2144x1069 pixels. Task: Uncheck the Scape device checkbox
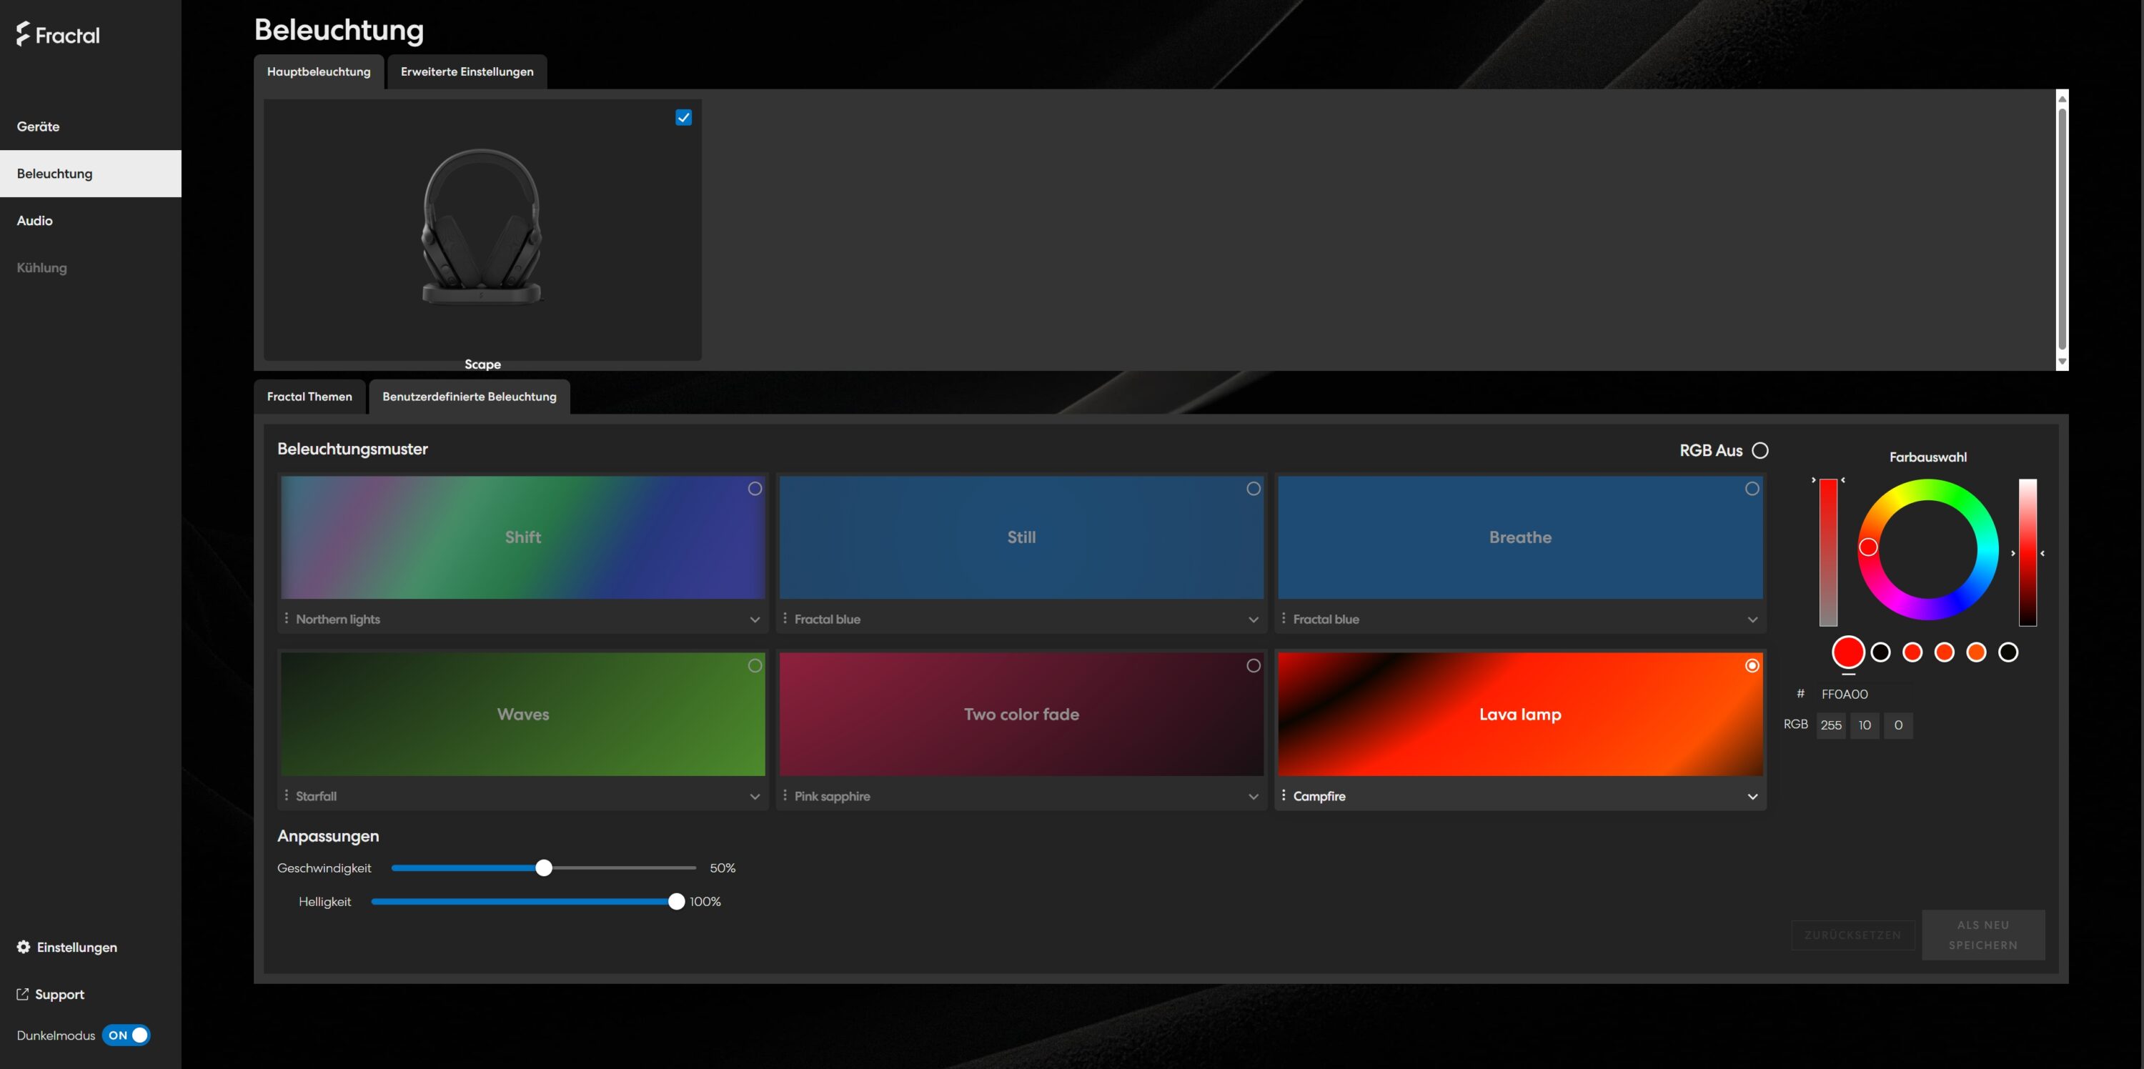(x=683, y=117)
